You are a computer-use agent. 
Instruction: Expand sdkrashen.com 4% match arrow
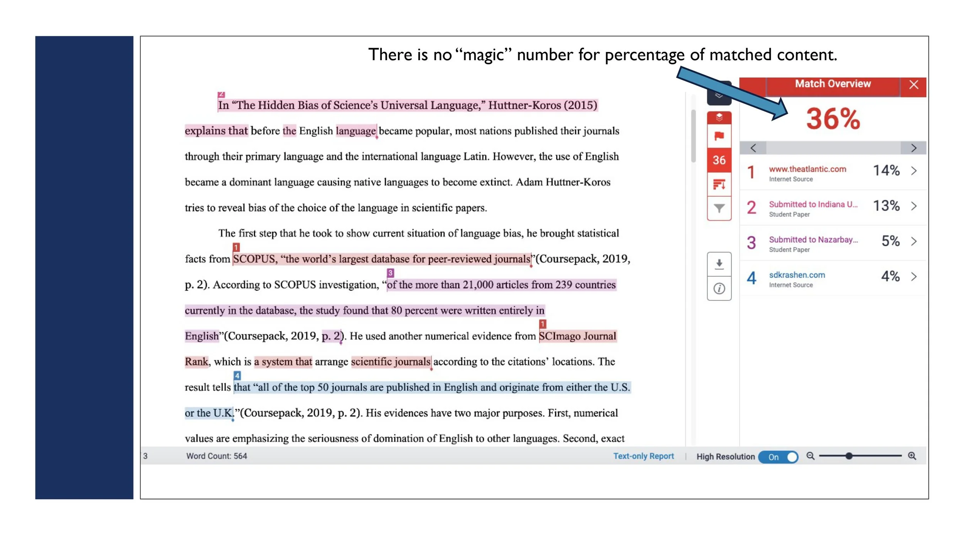913,276
